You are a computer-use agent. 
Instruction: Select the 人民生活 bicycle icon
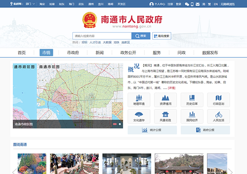tap(219, 116)
